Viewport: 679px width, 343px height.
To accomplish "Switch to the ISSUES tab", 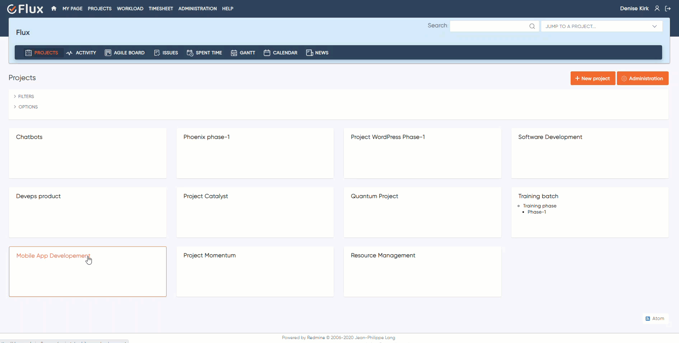I will [166, 53].
